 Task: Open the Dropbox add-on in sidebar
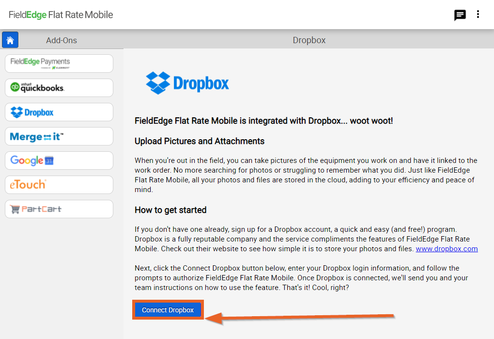(59, 112)
